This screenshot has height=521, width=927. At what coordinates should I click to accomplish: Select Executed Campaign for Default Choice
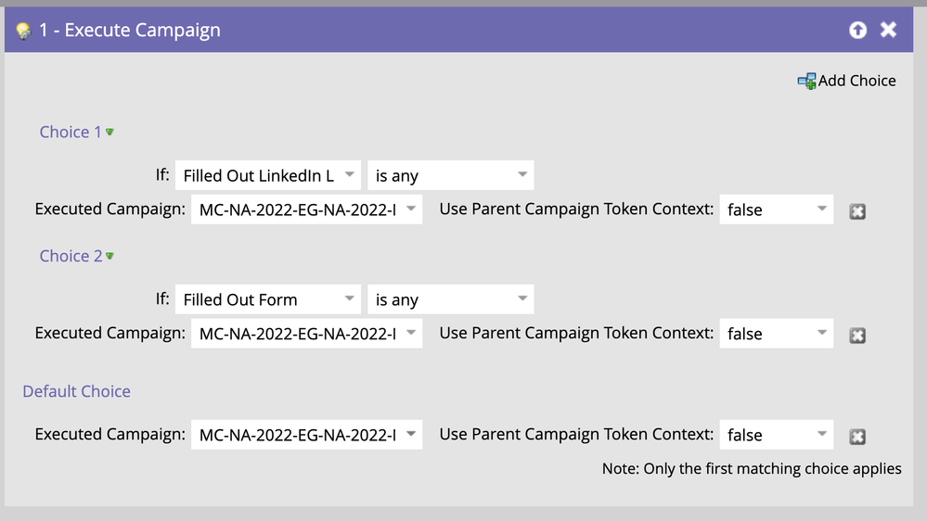click(306, 435)
